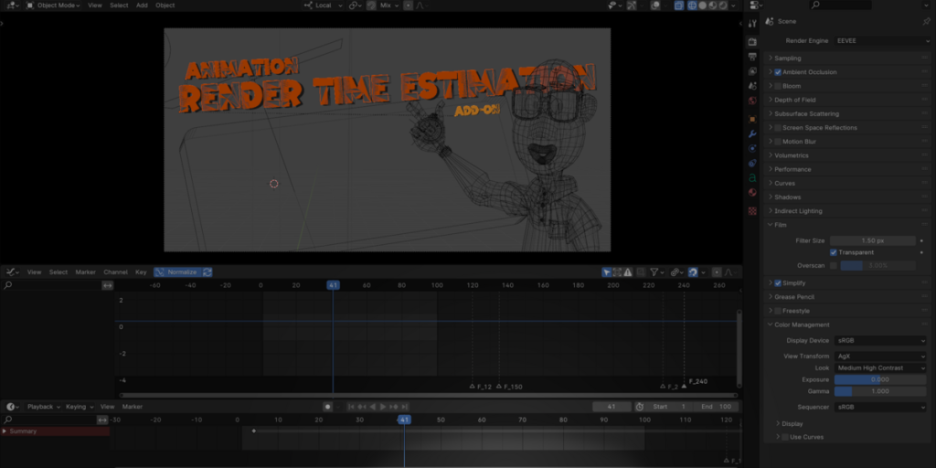This screenshot has height=468, width=936.
Task: Open the Modifiers wrench tab icon
Action: pos(752,133)
